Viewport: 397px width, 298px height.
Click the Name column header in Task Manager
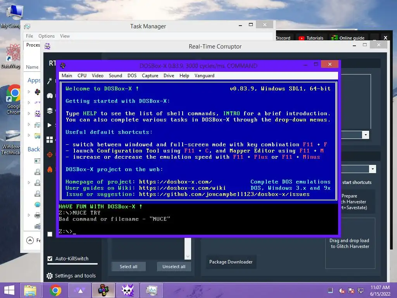tap(32, 67)
